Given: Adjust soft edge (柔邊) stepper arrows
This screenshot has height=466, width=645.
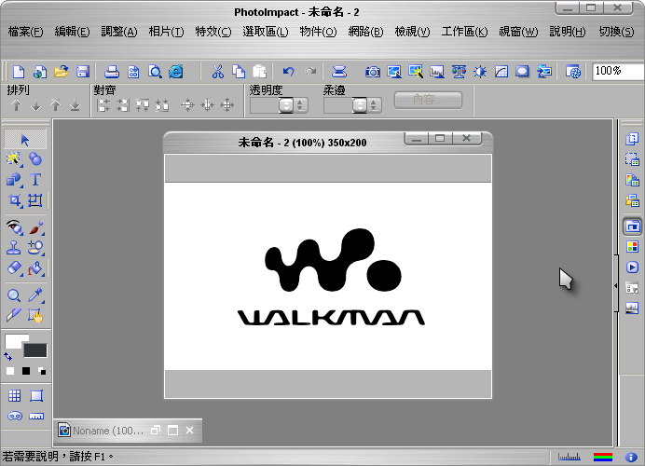Looking at the screenshot, I should [374, 105].
